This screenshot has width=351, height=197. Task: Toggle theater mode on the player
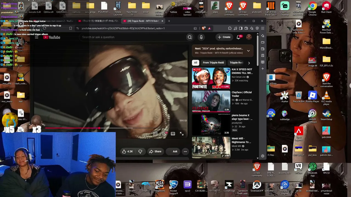pos(173,134)
